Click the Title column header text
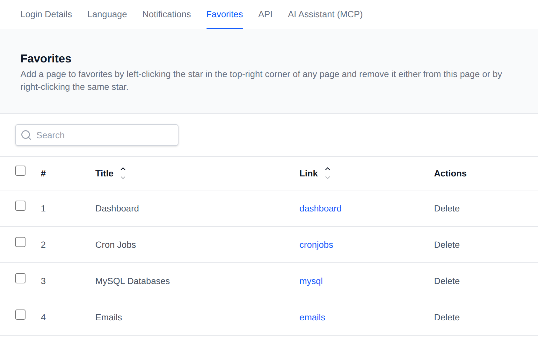538x356 pixels. click(x=104, y=174)
